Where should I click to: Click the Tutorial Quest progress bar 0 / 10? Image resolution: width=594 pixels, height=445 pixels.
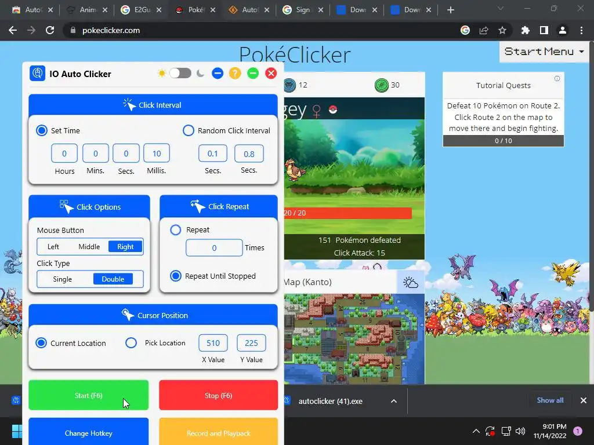click(x=503, y=141)
